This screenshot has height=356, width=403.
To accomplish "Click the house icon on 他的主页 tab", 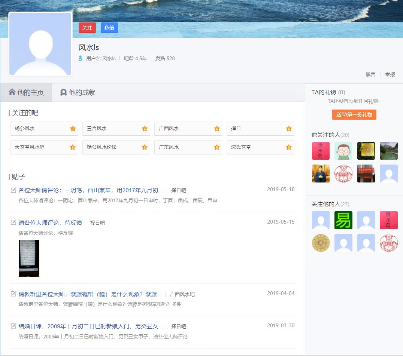I will point(12,92).
